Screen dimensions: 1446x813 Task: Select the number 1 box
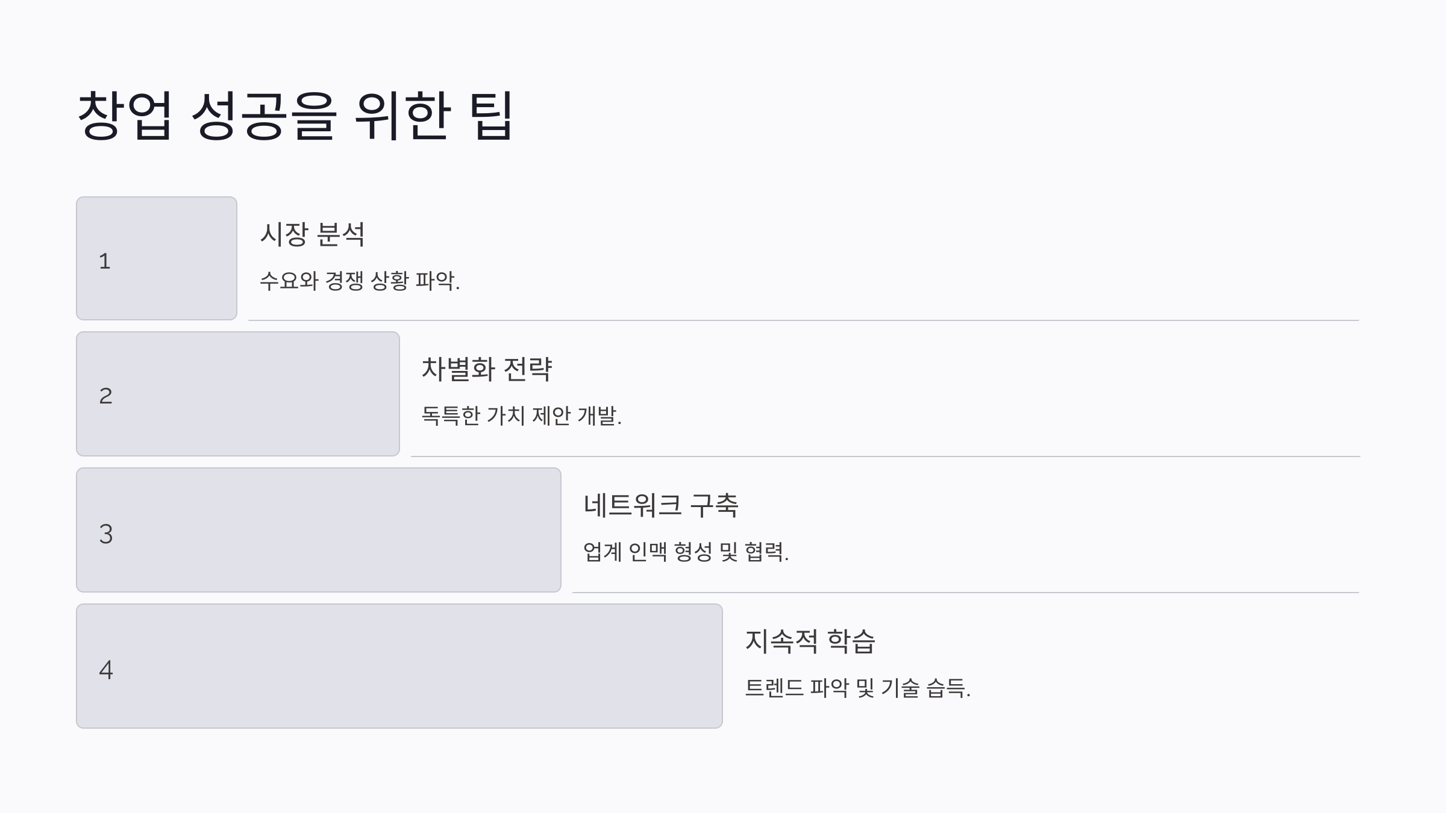click(157, 258)
